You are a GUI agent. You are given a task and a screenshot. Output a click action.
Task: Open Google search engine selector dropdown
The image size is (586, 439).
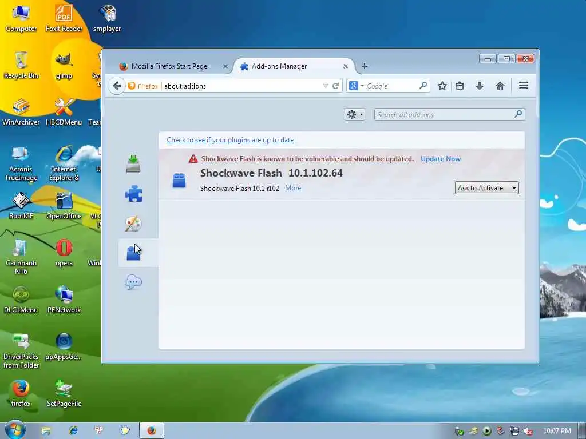[356, 86]
